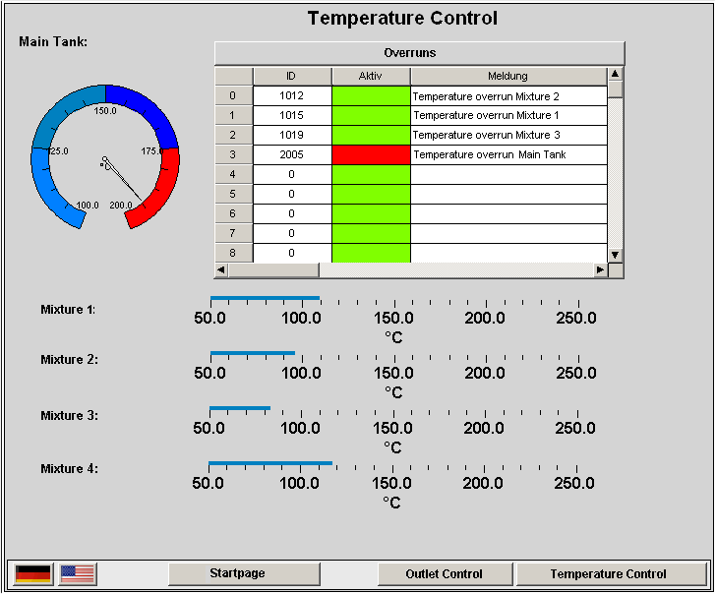Select row 3 header in Overruns table
This screenshot has height=594, width=716.
click(233, 154)
